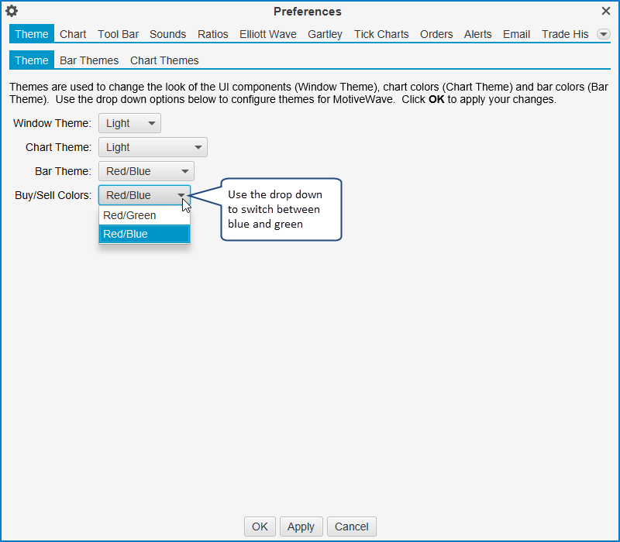Cancel the preferences changes
This screenshot has height=542, width=620.
(351, 527)
